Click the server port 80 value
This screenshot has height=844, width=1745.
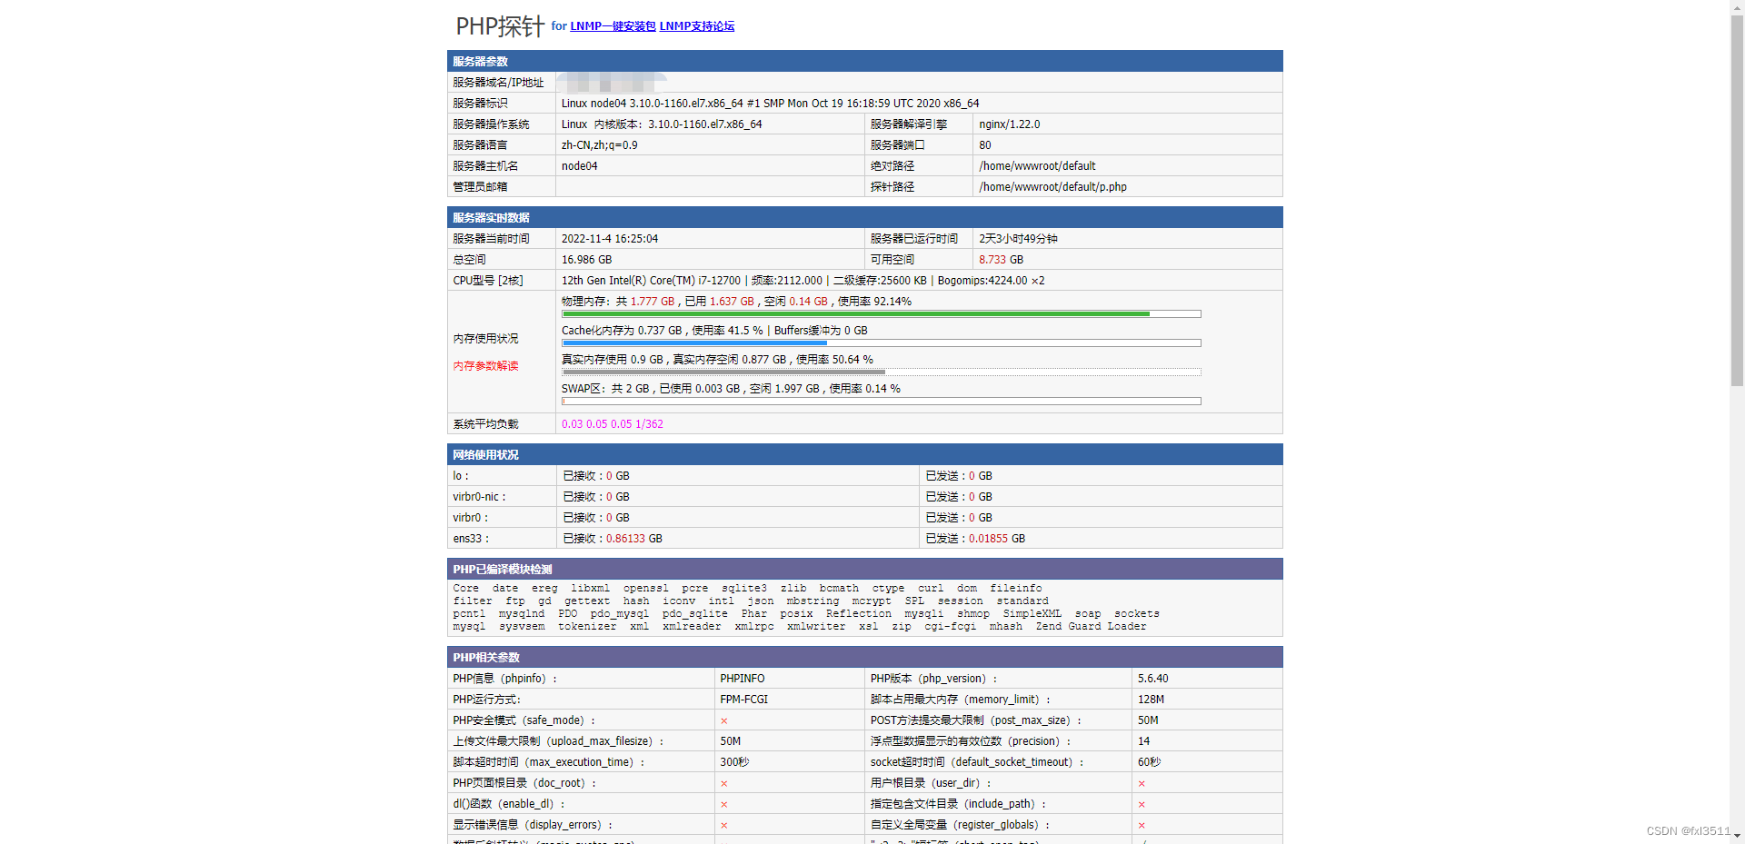pos(985,145)
